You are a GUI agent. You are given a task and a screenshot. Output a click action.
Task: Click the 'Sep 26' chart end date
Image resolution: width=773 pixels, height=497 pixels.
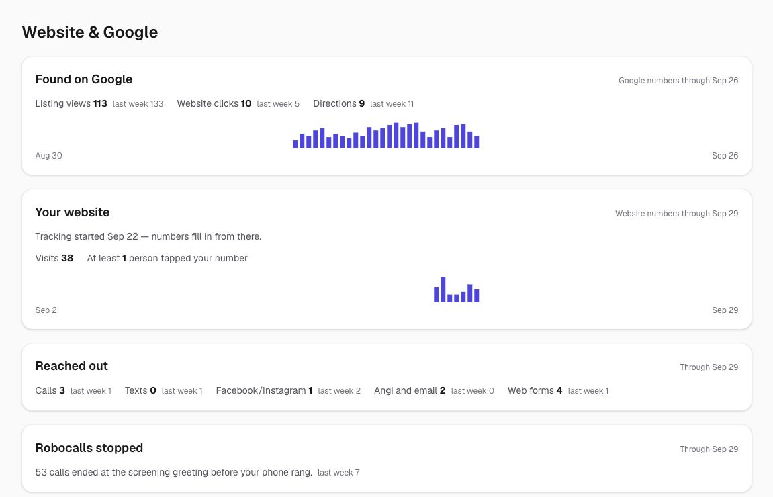click(725, 156)
